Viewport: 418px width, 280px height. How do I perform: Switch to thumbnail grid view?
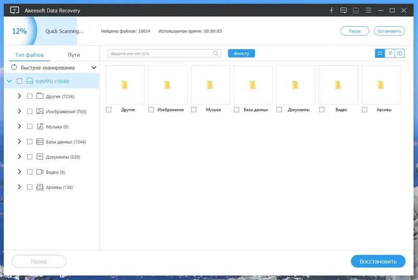[380, 53]
